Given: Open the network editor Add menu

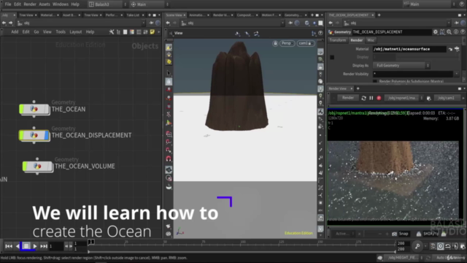Looking at the screenshot, I should point(15,31).
